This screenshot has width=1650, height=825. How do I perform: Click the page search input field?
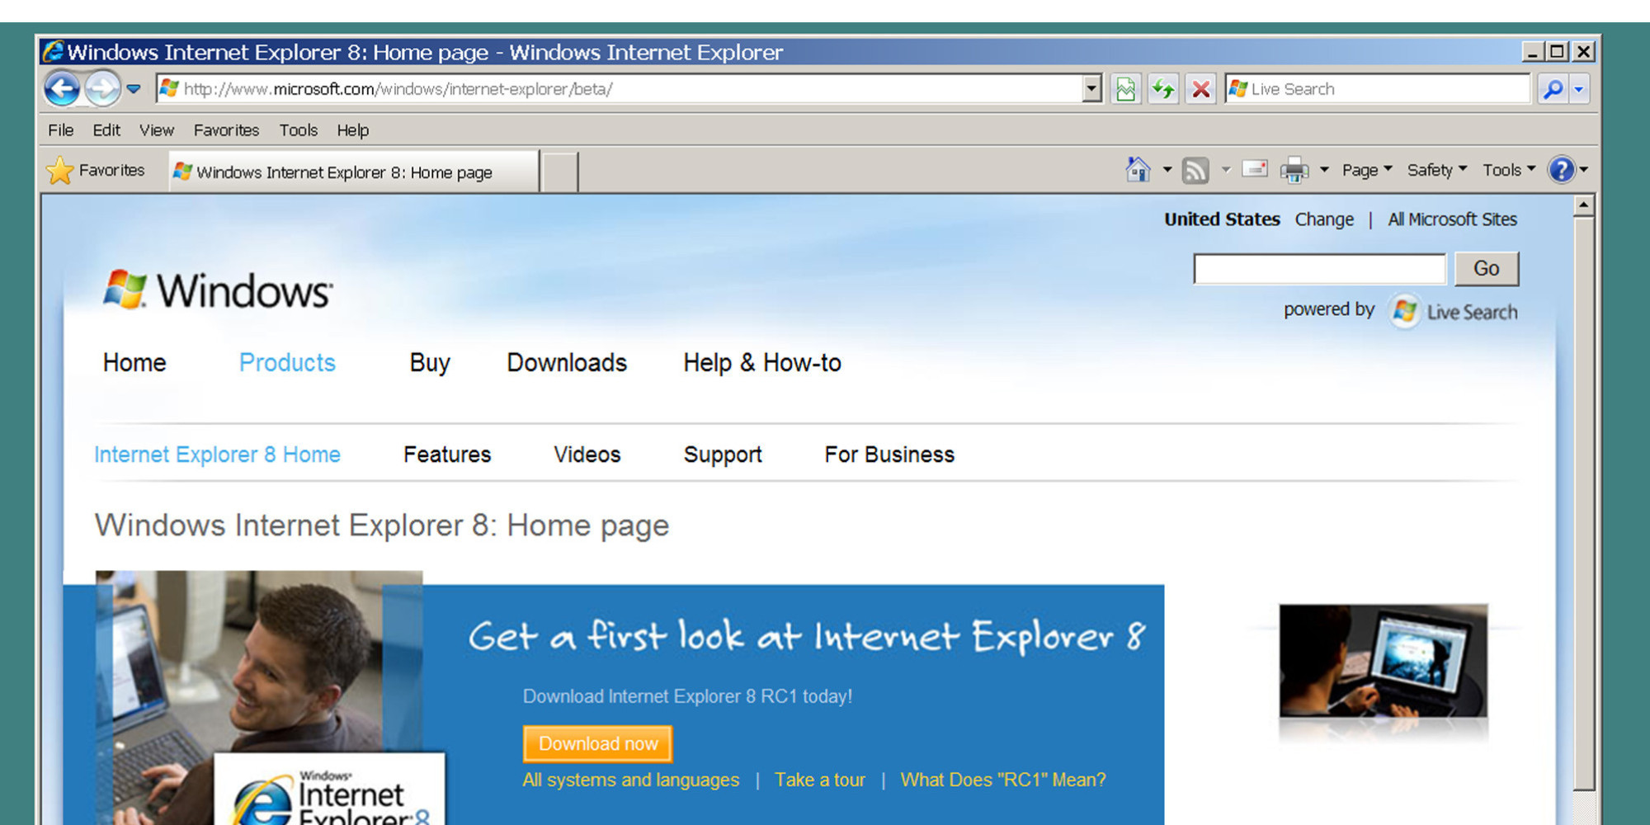coord(1319,269)
